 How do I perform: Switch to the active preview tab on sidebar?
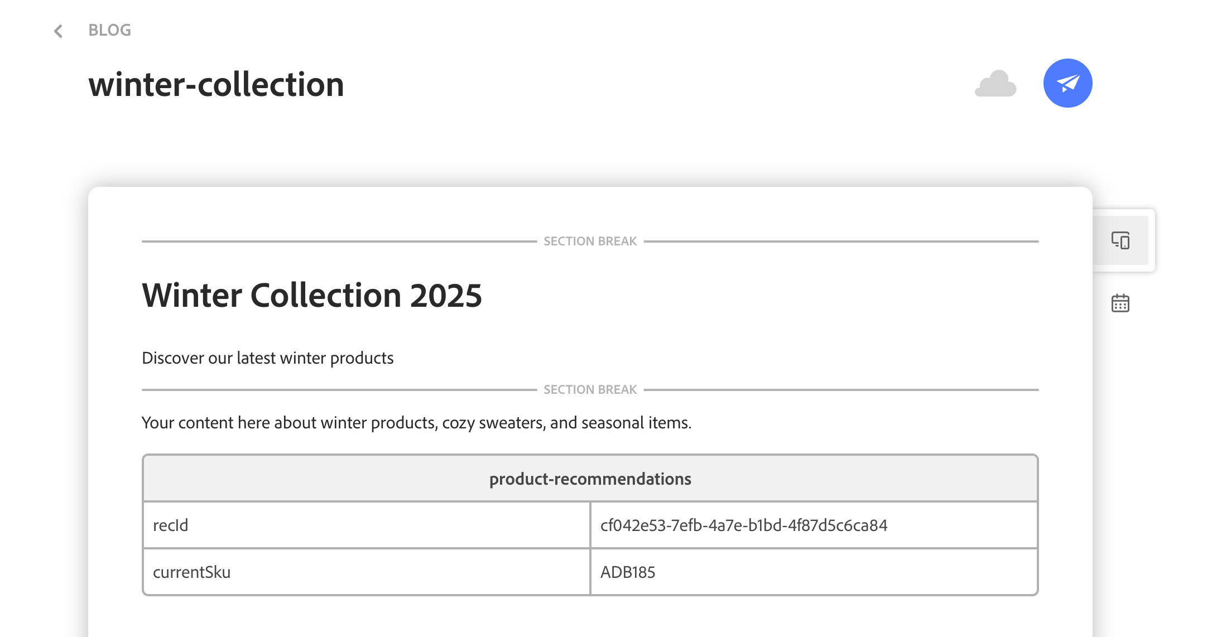[1120, 241]
